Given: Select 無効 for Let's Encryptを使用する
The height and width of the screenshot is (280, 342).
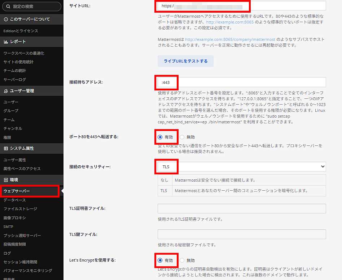Looking at the screenshot, I should click(182, 260).
